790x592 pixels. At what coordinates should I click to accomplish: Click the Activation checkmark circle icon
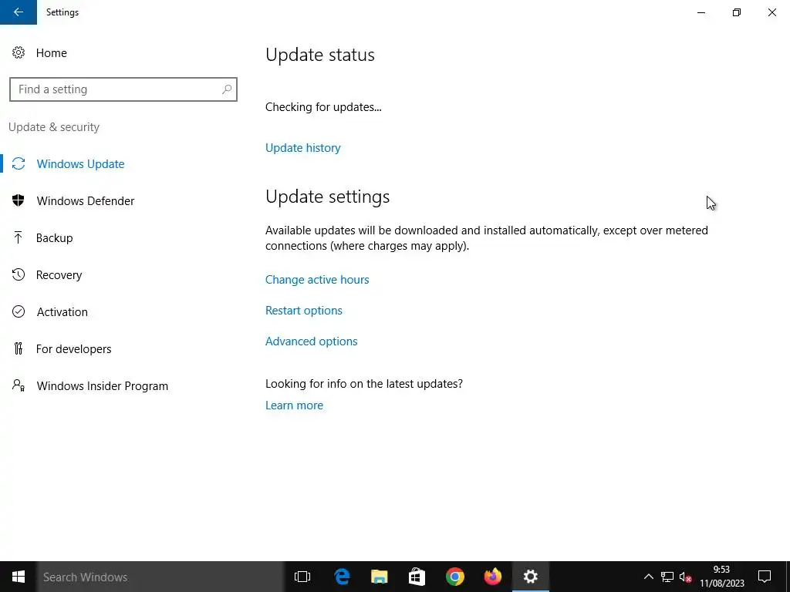pyautogui.click(x=19, y=311)
